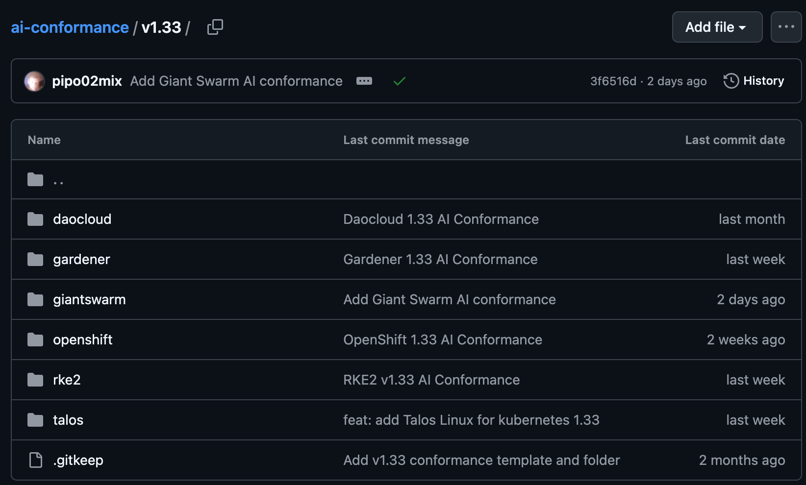Open the openshift folder
This screenshot has width=806, height=485.
(x=82, y=339)
